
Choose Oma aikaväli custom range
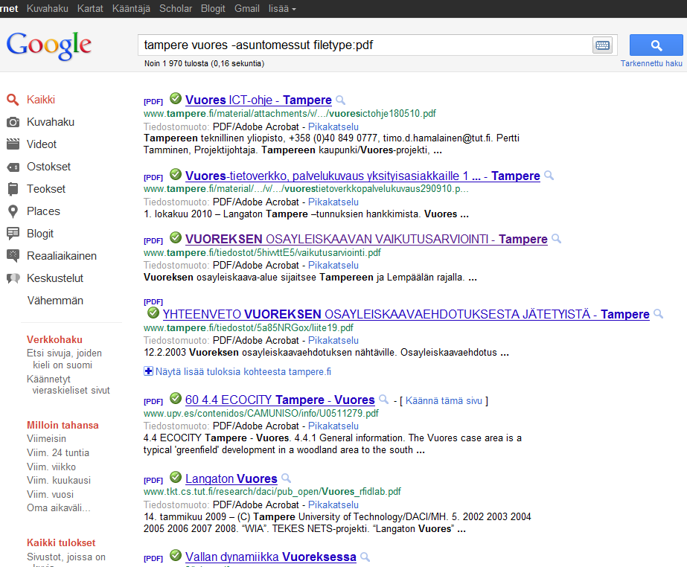click(59, 508)
